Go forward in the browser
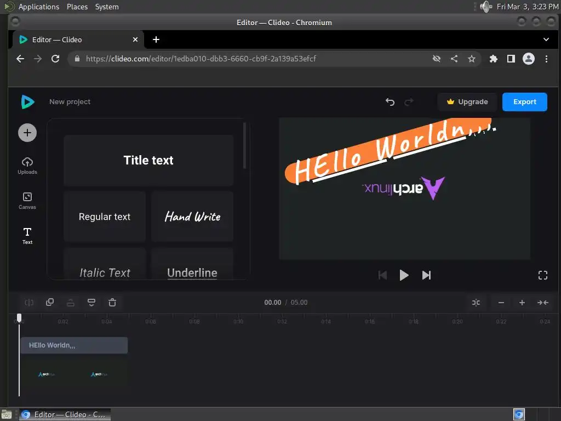 point(38,59)
